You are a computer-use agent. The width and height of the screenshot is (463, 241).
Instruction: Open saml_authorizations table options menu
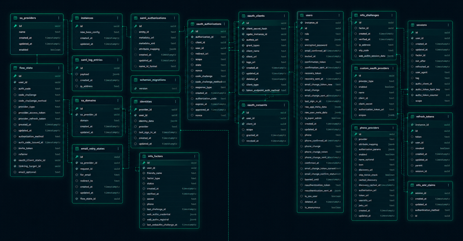coord(174,18)
